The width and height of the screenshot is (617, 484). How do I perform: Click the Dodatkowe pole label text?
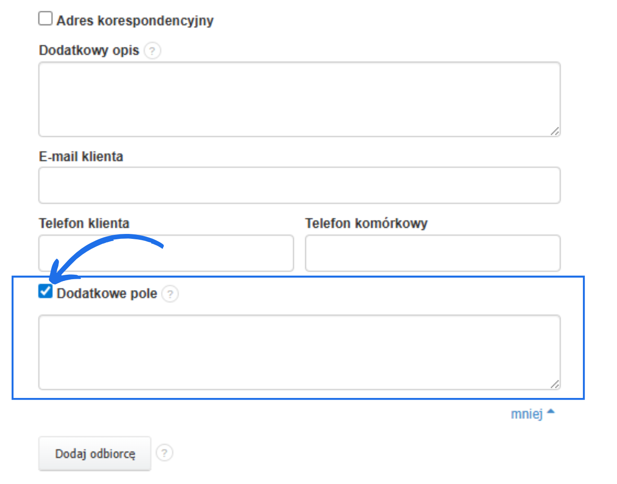(x=107, y=294)
